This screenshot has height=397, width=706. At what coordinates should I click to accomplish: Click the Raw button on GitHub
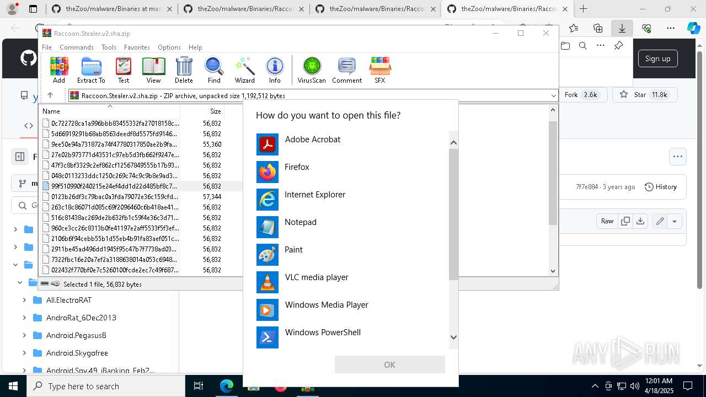point(607,221)
